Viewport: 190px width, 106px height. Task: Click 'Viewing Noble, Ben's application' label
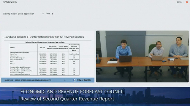click(x=18, y=14)
